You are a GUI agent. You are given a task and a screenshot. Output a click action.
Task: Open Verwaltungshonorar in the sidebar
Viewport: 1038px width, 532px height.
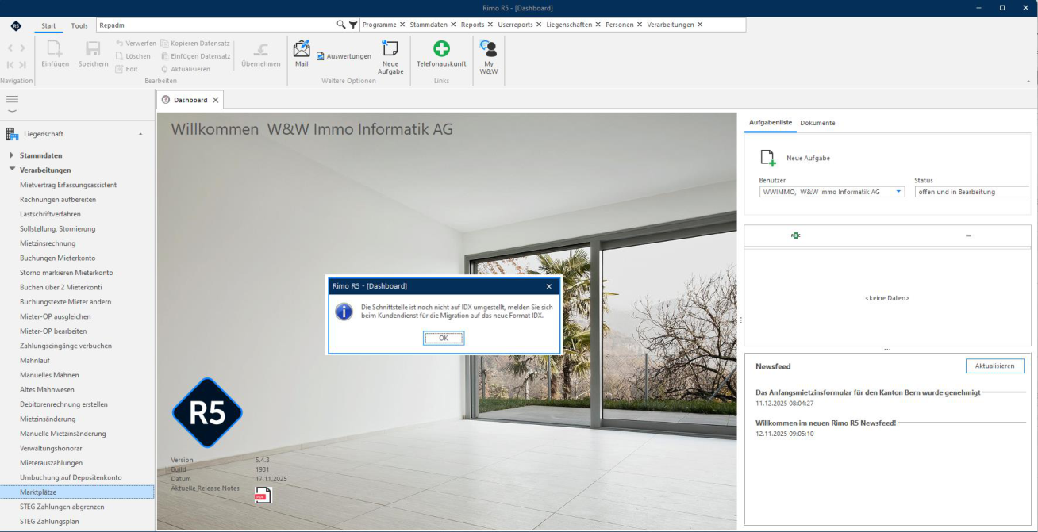[x=51, y=448]
